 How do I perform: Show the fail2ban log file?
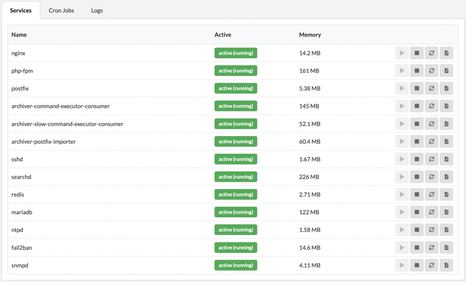point(446,247)
